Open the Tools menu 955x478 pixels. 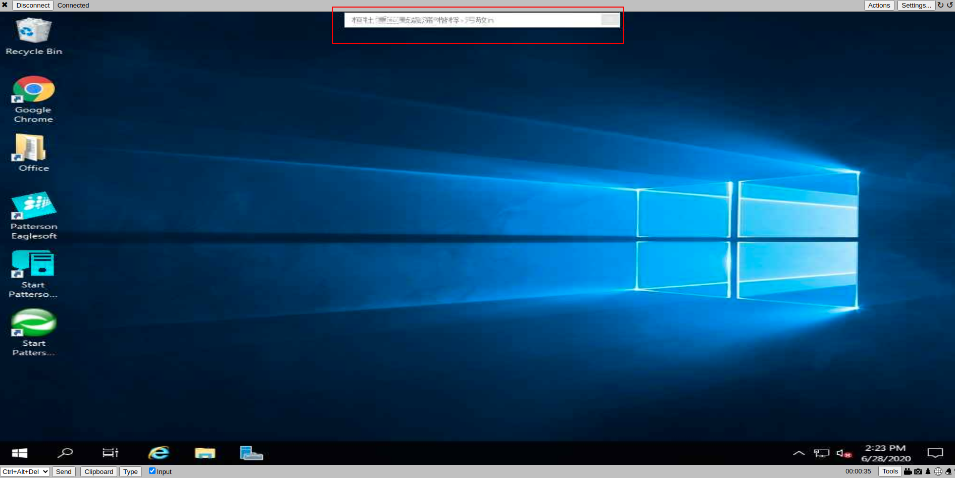pyautogui.click(x=890, y=471)
